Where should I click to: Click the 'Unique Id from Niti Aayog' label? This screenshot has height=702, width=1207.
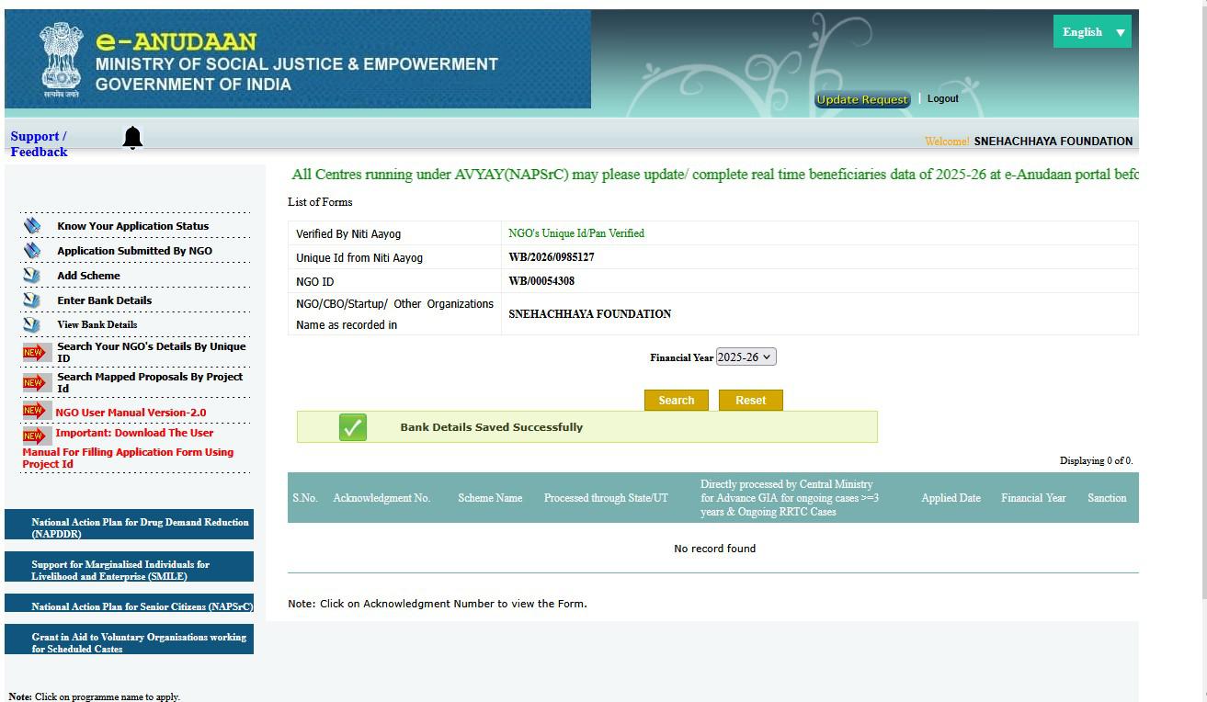coord(359,258)
